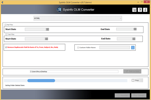
Task: Tick the Custom Folder Name checkbox
Action: click(x=78, y=47)
